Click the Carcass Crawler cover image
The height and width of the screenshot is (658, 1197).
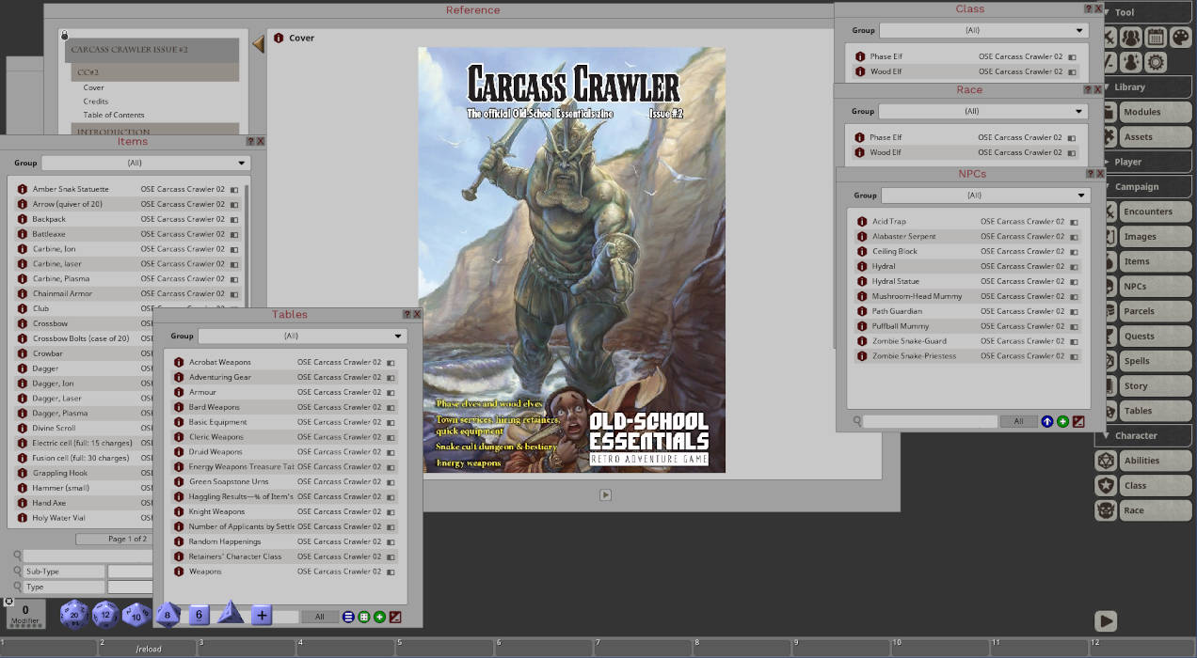click(572, 259)
